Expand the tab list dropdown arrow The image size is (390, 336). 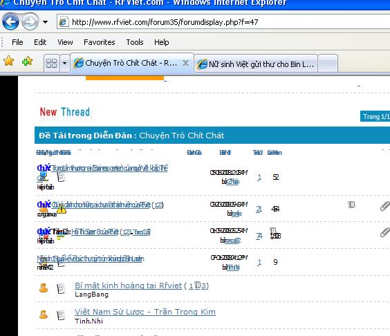[x=64, y=63]
